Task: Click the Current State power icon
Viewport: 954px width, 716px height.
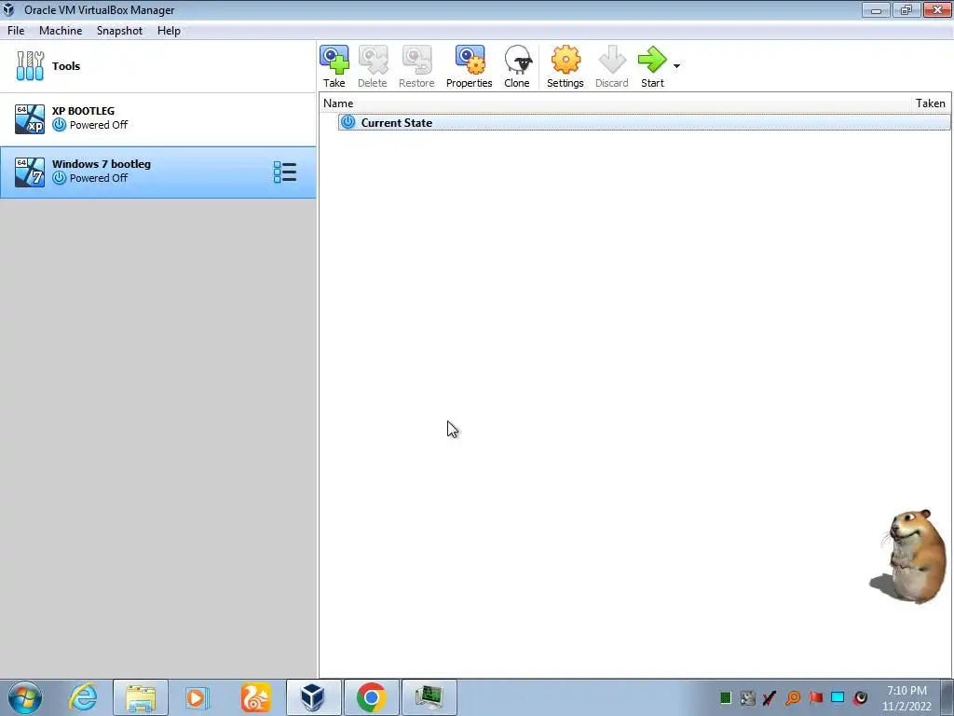Action: click(x=348, y=122)
